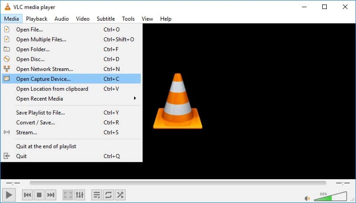Screen dimensions: 356x203
Task: Show extended settings equalizer icon
Action: [x=80, y=195]
